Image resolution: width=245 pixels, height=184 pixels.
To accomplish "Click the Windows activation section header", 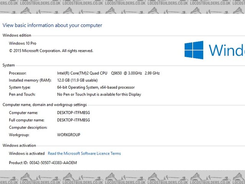I will point(19,145).
